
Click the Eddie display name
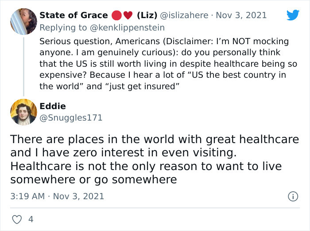tap(53, 106)
